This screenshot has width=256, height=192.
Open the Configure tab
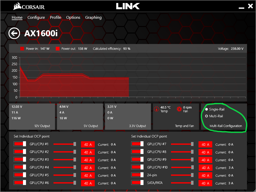click(x=36, y=17)
